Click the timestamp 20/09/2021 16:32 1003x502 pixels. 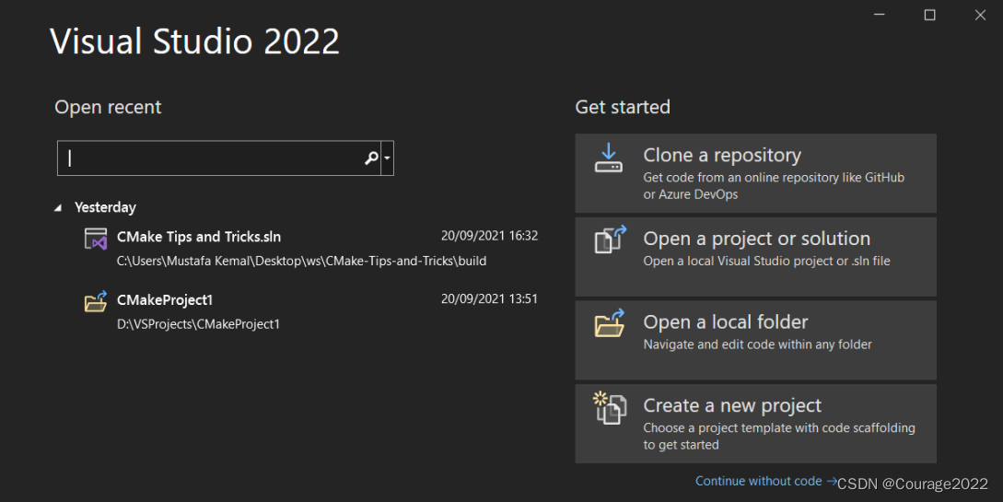click(x=489, y=235)
